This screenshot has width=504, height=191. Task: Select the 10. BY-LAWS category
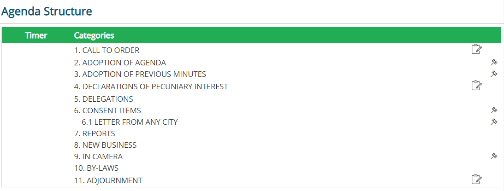[96, 168]
